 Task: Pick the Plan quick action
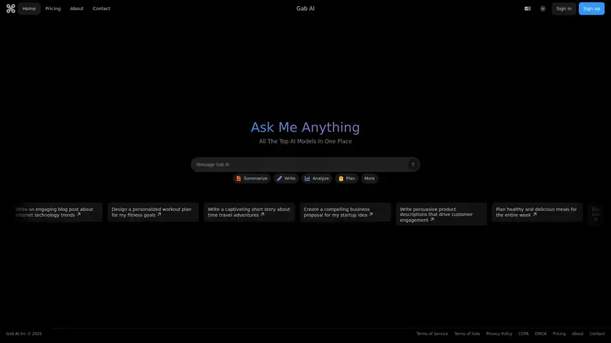(346, 178)
